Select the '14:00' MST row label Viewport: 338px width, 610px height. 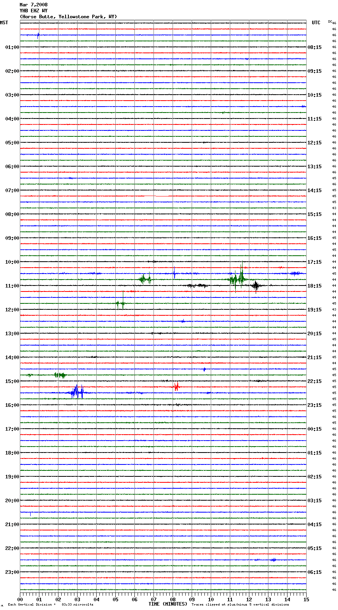tap(12, 357)
